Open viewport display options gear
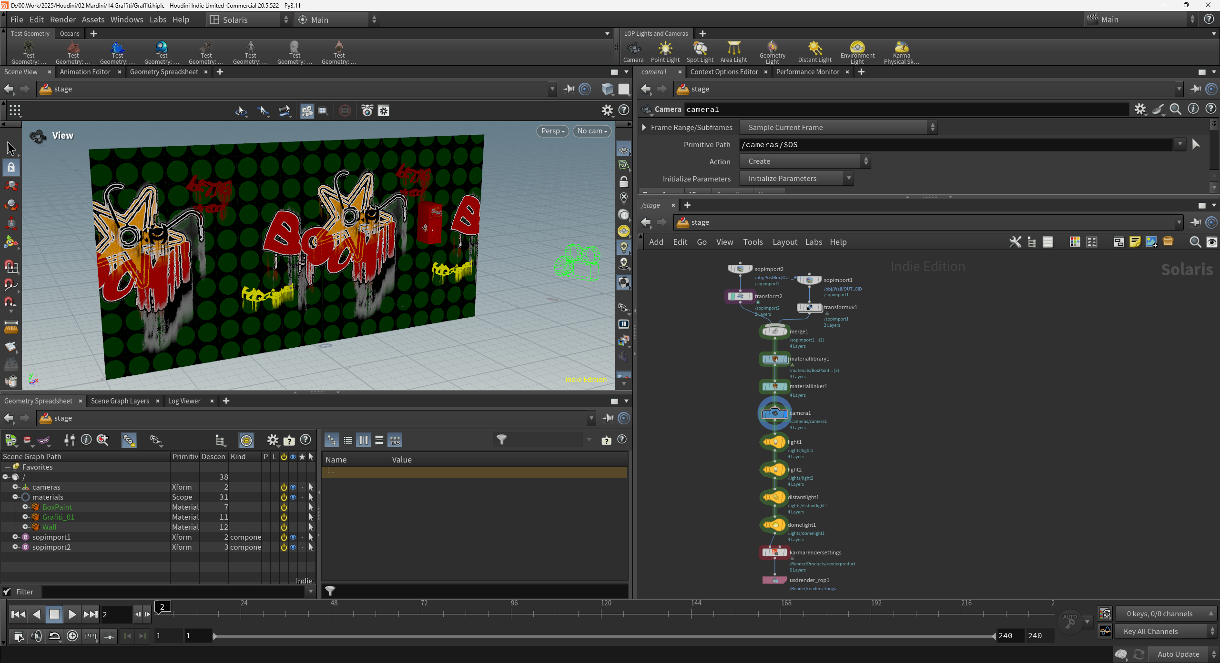 (607, 110)
